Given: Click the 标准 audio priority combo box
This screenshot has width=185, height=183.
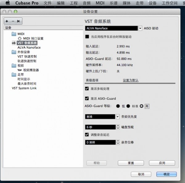Looking at the screenshot, I should click(x=100, y=117).
